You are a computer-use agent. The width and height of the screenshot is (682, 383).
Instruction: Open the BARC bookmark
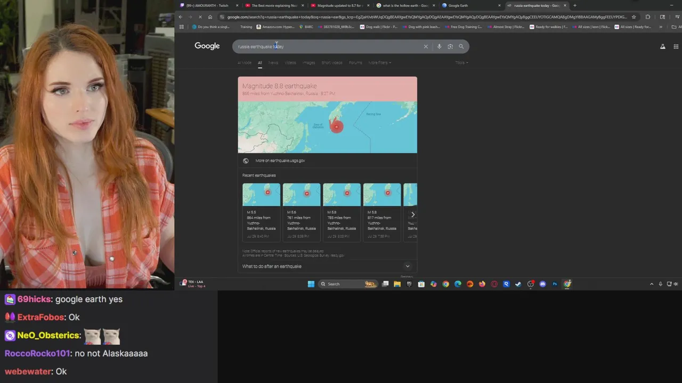click(x=306, y=27)
